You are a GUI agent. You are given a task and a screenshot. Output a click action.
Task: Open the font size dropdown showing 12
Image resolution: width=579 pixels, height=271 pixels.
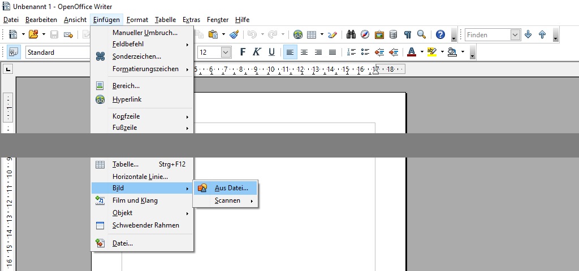pyautogui.click(x=226, y=52)
